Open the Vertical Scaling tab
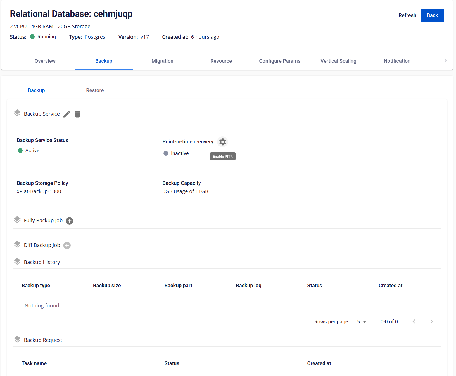 tap(338, 61)
